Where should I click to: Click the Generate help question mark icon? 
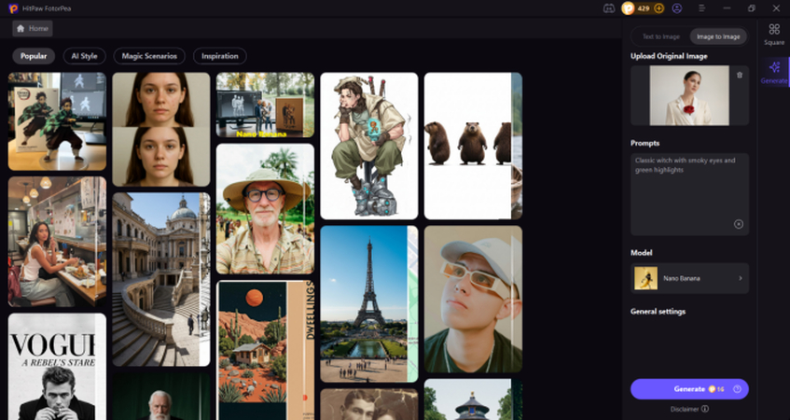(737, 389)
